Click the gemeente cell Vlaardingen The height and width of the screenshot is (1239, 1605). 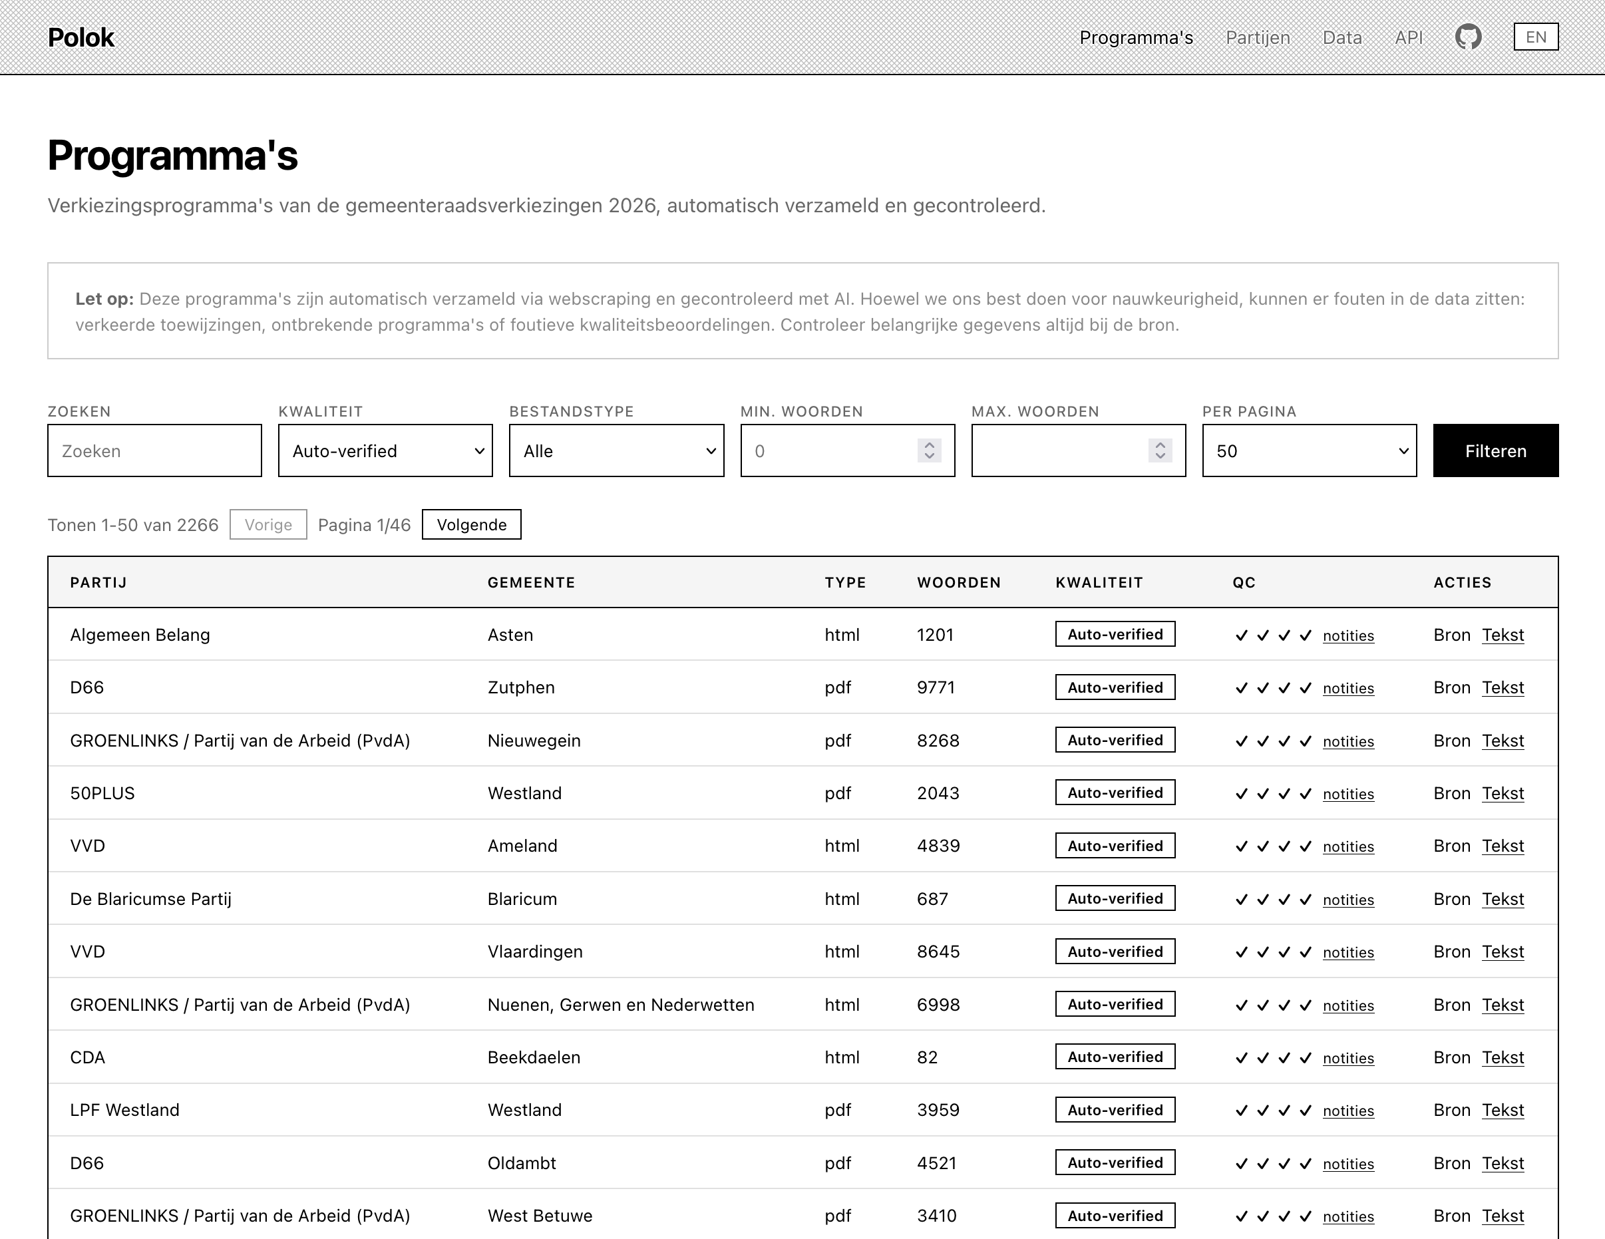click(535, 952)
